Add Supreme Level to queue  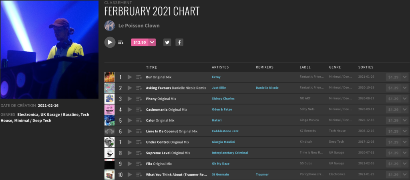(139, 153)
